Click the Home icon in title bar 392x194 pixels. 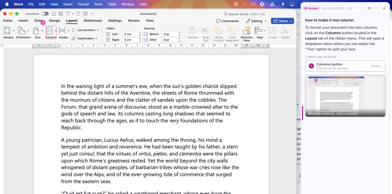click(x=54, y=14)
